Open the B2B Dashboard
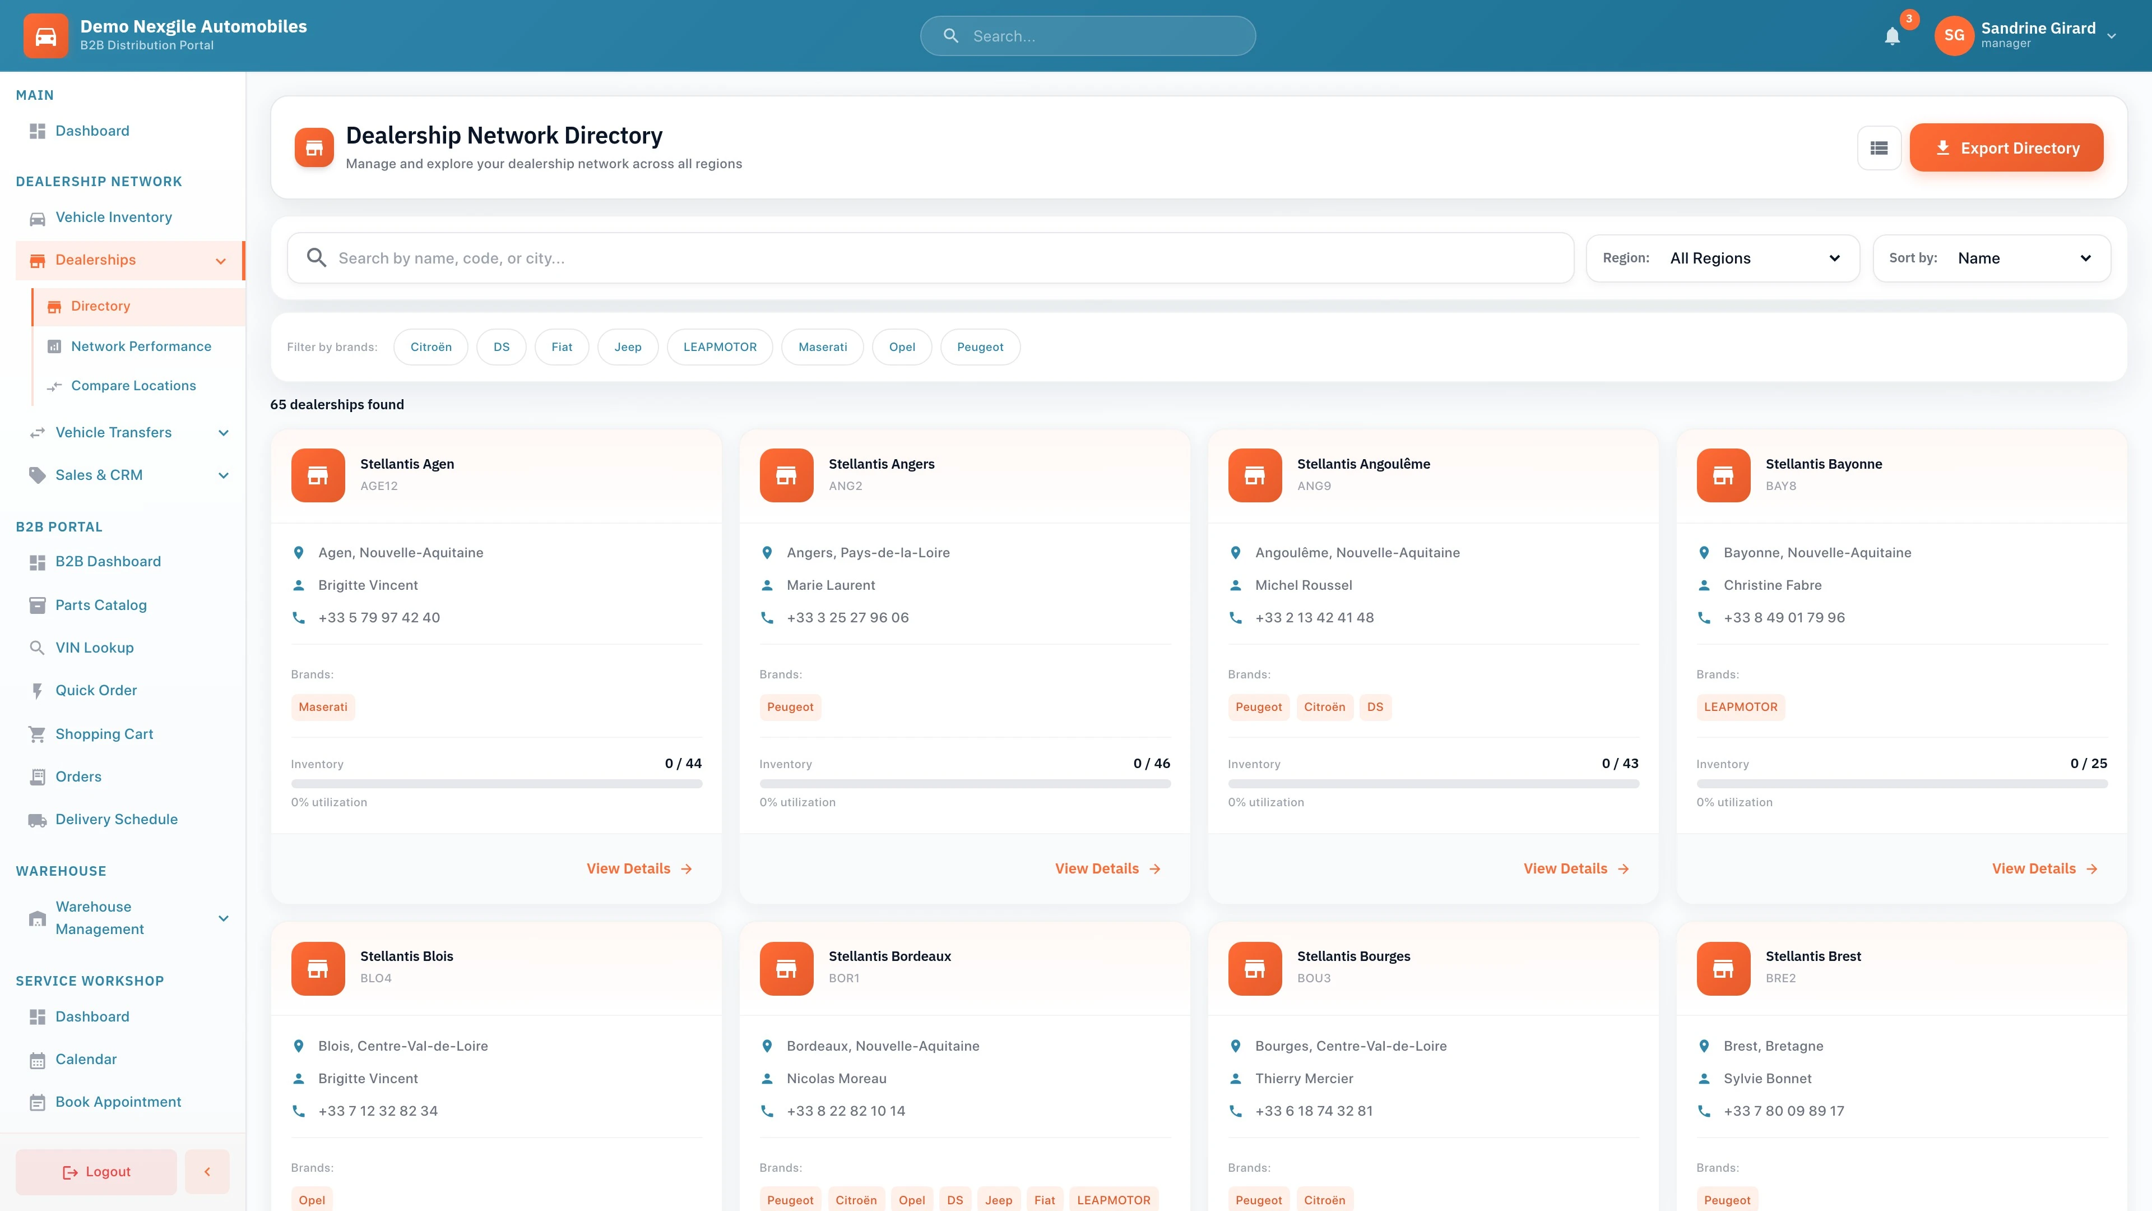2152x1211 pixels. (x=108, y=561)
